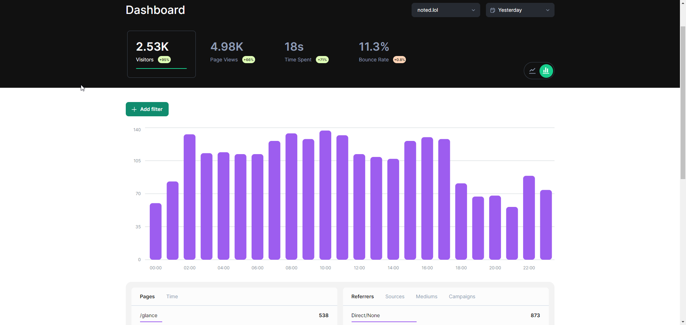Click the 12:00 chart bar
This screenshot has width=686, height=325.
(359, 207)
